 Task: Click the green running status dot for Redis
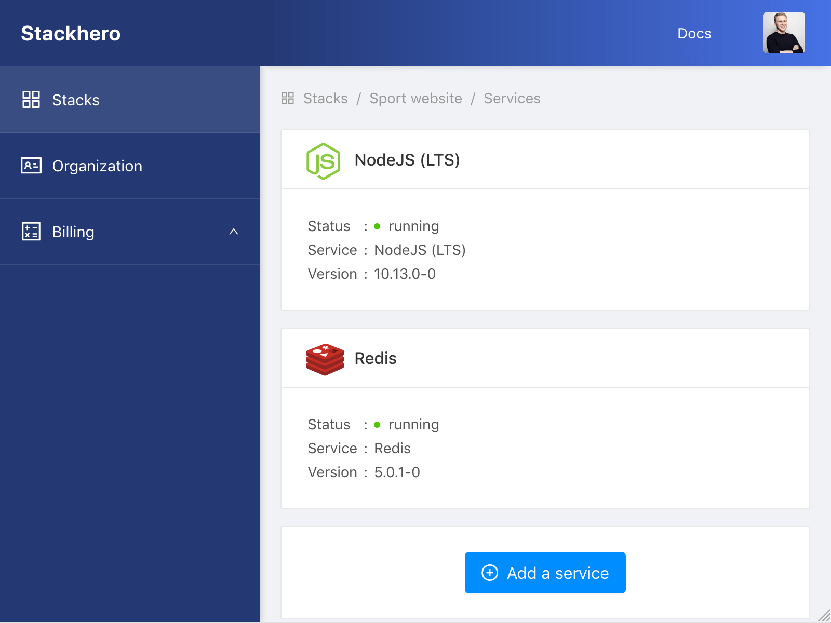[379, 425]
